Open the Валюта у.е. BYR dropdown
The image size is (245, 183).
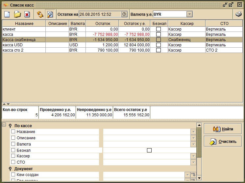[x=189, y=14]
